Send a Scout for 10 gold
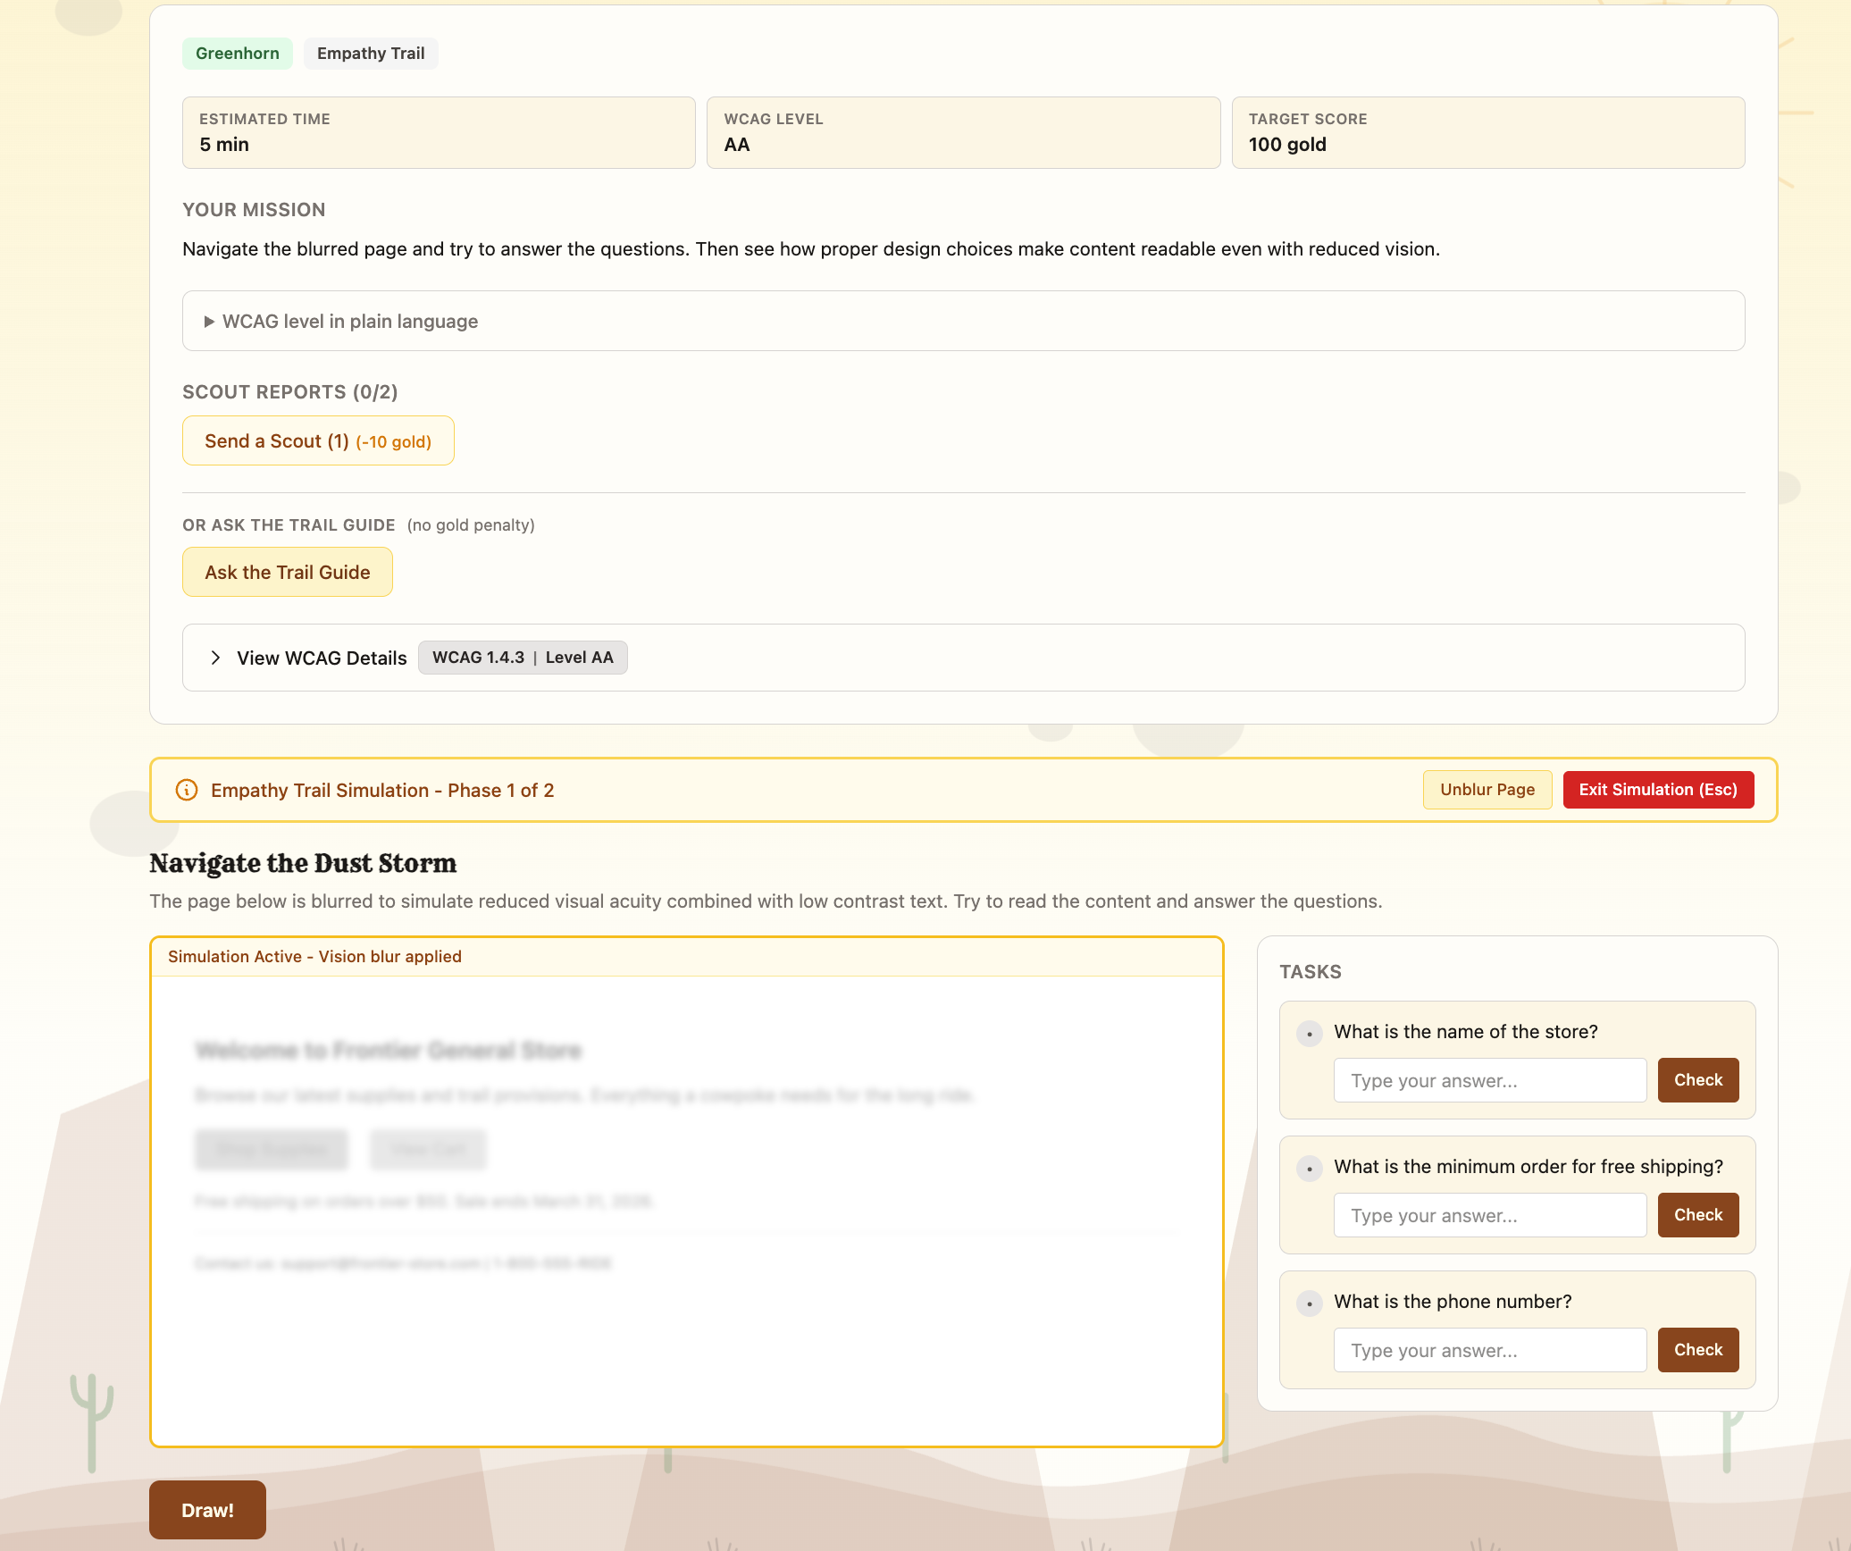Image resolution: width=1851 pixels, height=1551 pixels. pyautogui.click(x=318, y=441)
